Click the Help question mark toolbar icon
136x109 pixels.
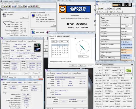39,6
